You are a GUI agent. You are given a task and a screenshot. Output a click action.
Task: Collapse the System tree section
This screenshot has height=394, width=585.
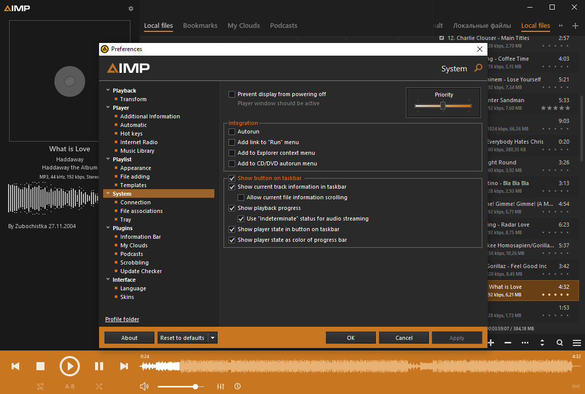108,193
